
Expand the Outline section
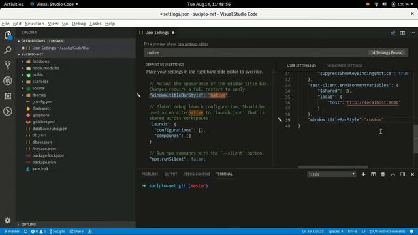[28, 225]
